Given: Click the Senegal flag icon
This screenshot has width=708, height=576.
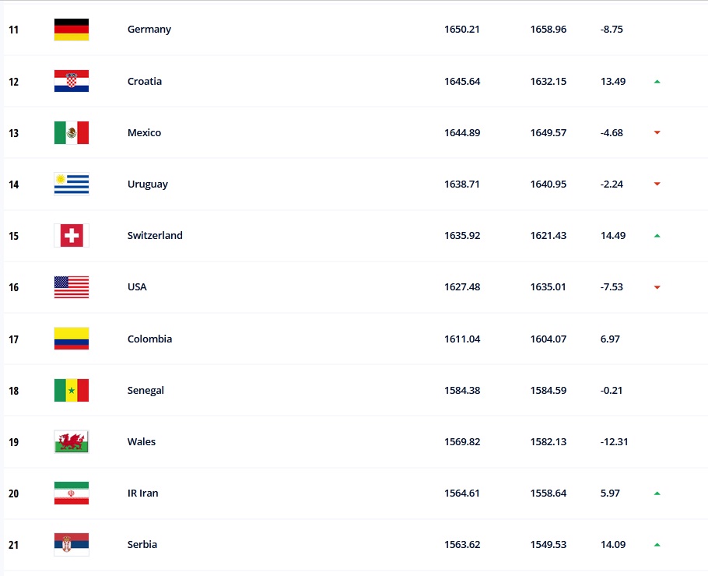Looking at the screenshot, I should pos(72,391).
